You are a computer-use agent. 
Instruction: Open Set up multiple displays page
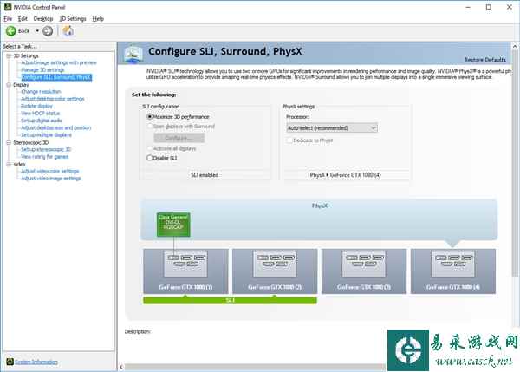[x=46, y=135]
